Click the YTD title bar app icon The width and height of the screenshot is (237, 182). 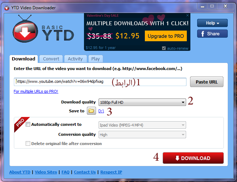pos(7,8)
